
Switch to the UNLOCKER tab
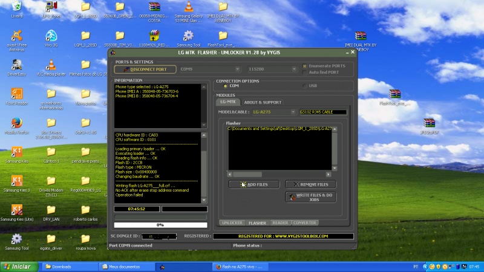point(232,222)
